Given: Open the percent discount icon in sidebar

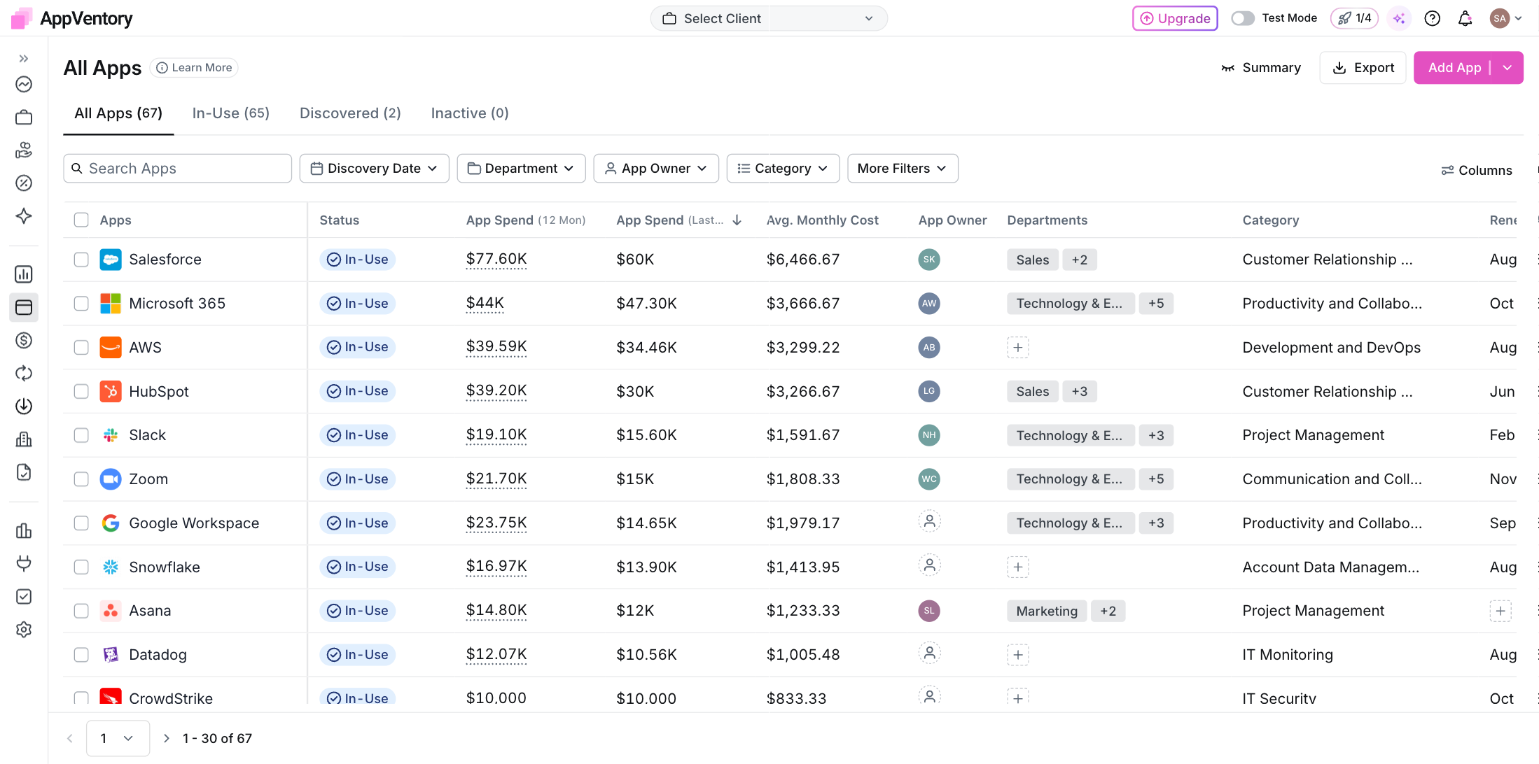Looking at the screenshot, I should (x=24, y=183).
